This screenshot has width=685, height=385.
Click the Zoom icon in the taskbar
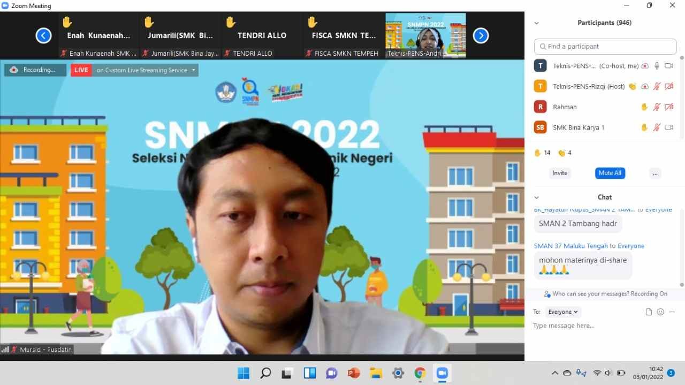pyautogui.click(x=442, y=373)
